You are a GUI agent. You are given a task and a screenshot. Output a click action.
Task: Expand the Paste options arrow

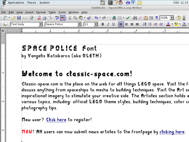pyautogui.click(x=85, y=18)
